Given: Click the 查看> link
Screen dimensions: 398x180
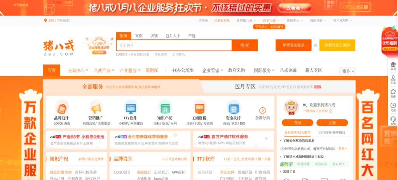Looking at the screenshot, I should tap(342, 149).
